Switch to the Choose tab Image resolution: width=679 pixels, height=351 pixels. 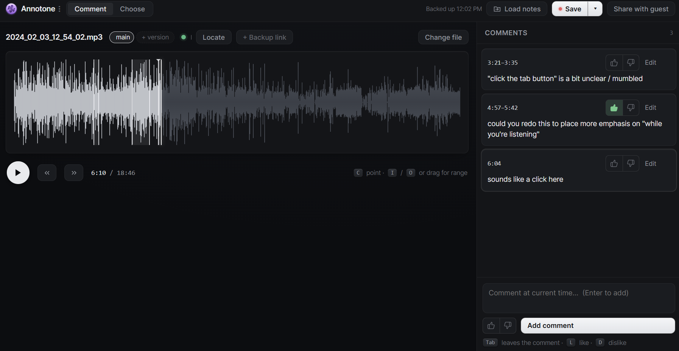pos(132,9)
